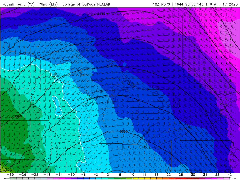Image resolution: width=240 pixels, height=180 pixels.
Task: Select the positive 22 color scale label
Action: (169, 175)
